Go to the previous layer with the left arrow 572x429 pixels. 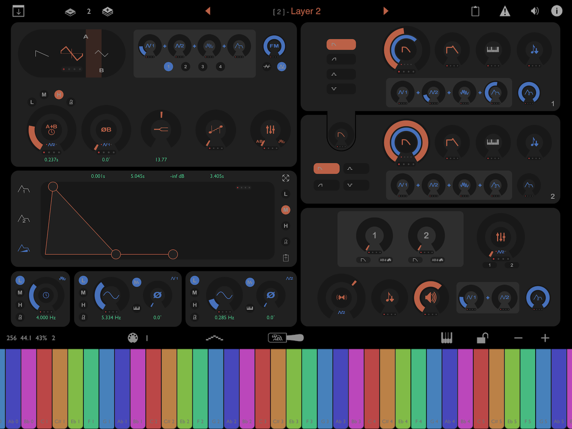(208, 11)
